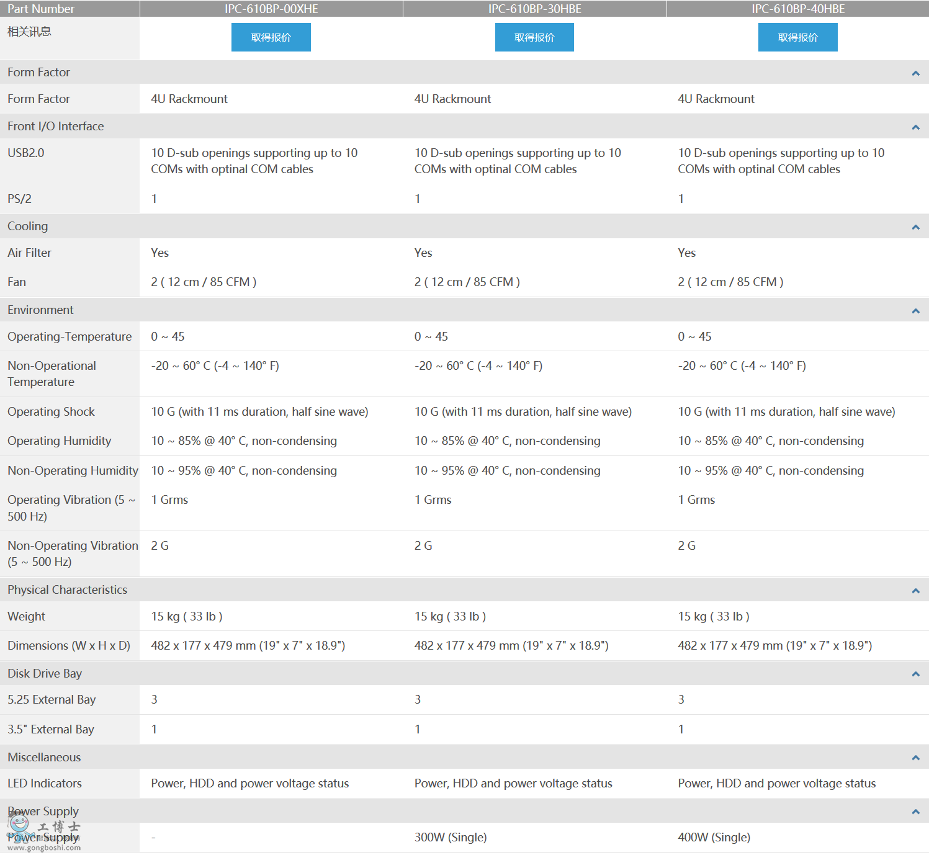Collapse the Cooling section chevron

click(x=915, y=227)
